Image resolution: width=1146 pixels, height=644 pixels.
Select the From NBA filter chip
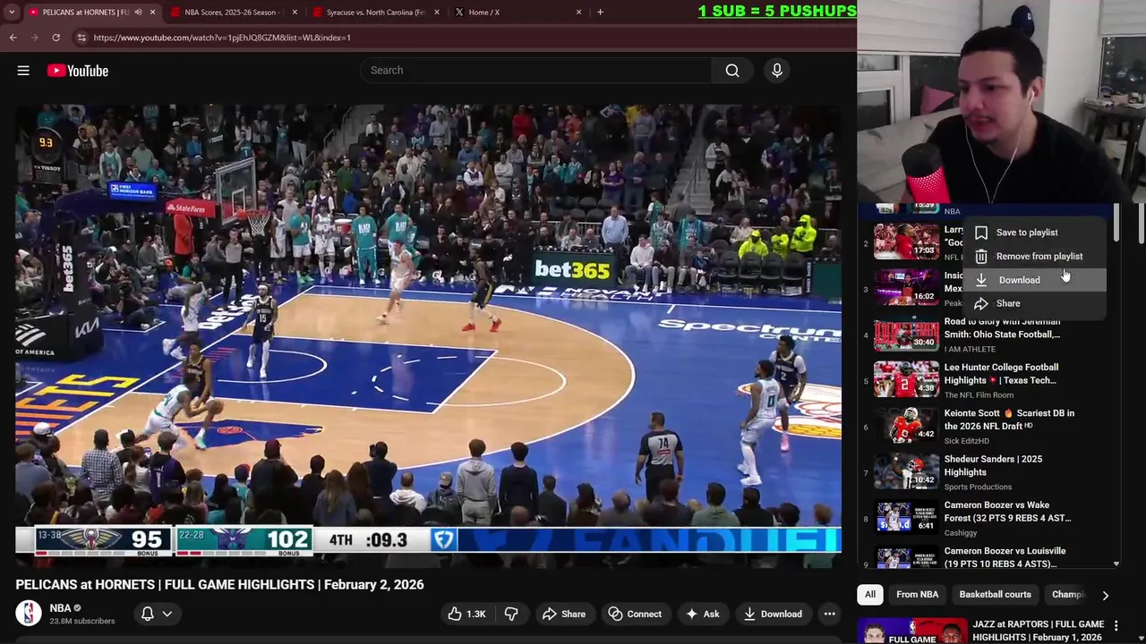pos(917,595)
